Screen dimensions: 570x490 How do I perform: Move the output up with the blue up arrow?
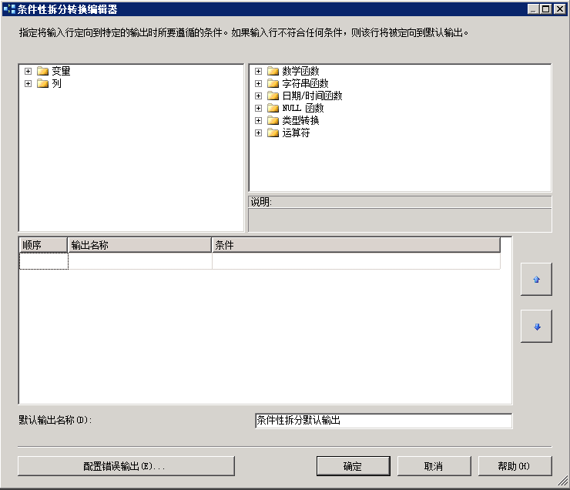coord(536,279)
